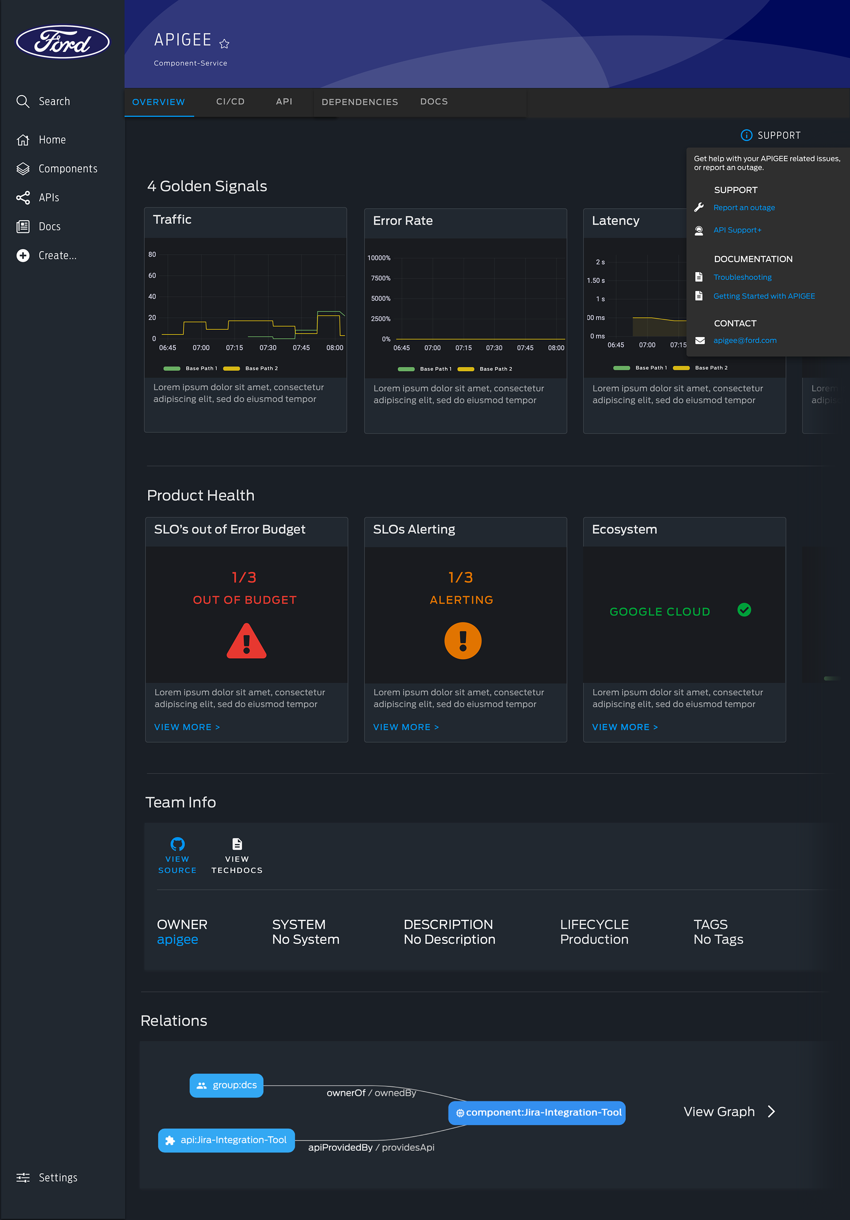Image resolution: width=850 pixels, height=1220 pixels.
Task: Click the Ford logo in sidebar
Action: [63, 42]
